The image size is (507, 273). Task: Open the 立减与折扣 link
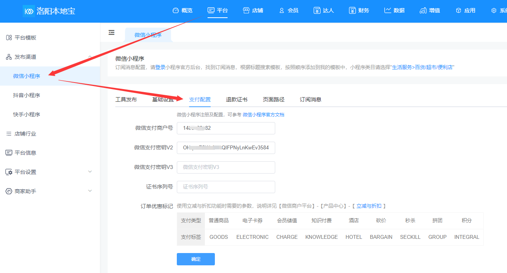pyautogui.click(x=369, y=206)
